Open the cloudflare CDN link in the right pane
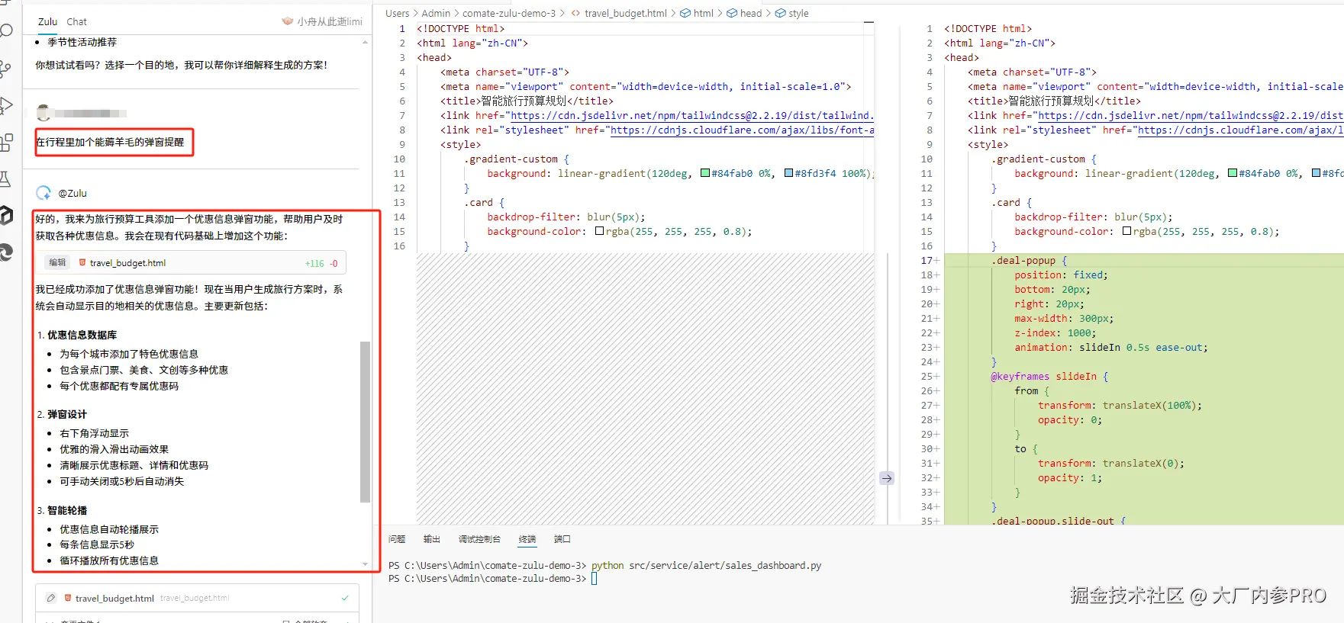 click(1240, 130)
